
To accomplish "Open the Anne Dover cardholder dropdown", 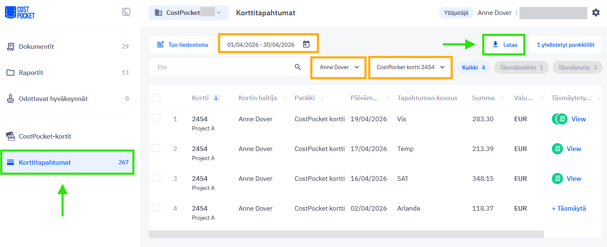I will point(339,67).
